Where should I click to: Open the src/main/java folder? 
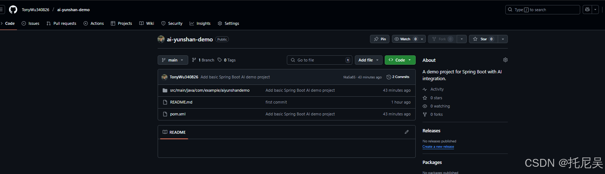point(209,90)
